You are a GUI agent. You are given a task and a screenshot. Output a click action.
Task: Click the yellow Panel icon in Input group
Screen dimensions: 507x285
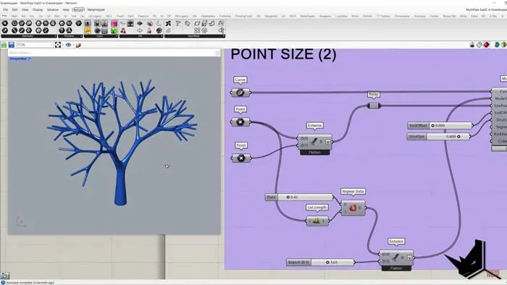(x=88, y=30)
